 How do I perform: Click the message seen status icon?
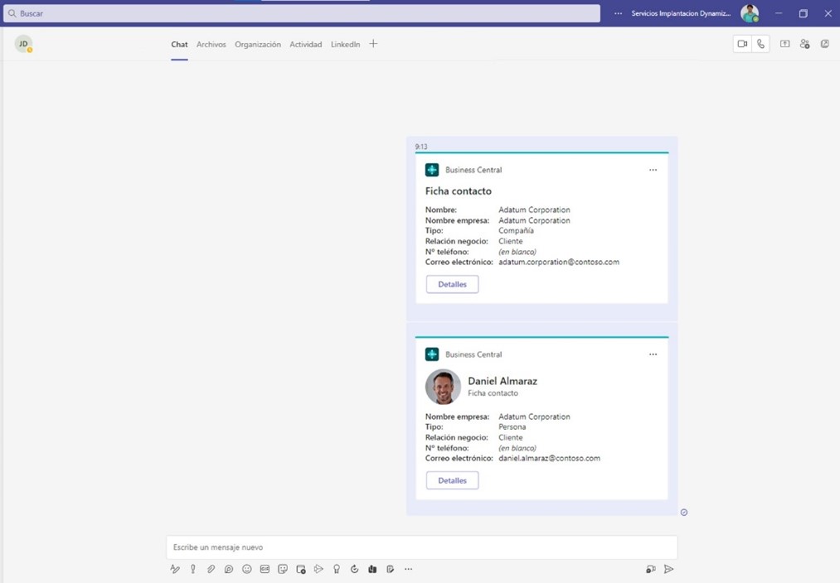point(684,513)
